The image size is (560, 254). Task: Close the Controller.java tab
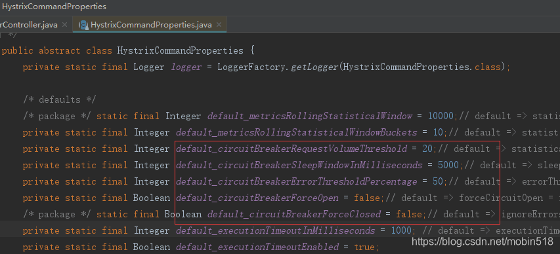[x=64, y=25]
